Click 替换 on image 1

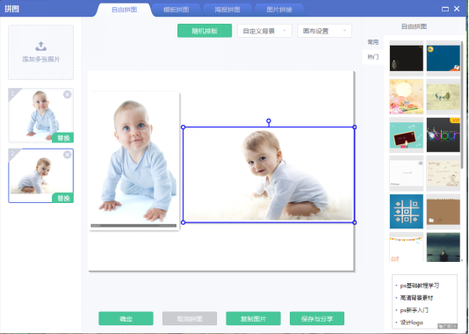tap(63, 138)
